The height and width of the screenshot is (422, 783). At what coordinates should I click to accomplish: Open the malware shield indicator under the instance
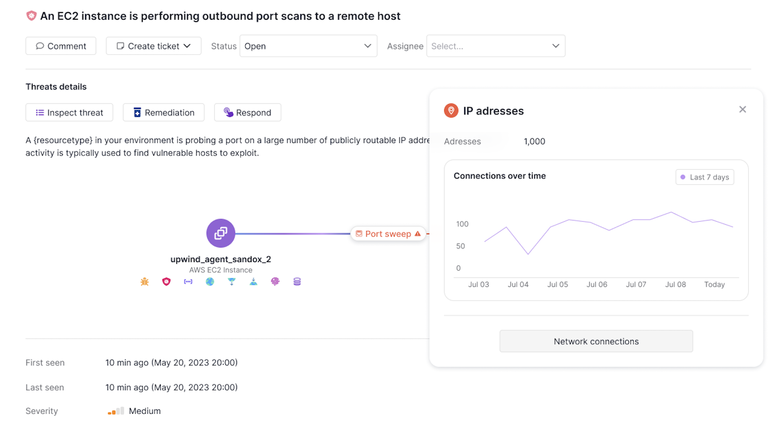[x=166, y=281]
